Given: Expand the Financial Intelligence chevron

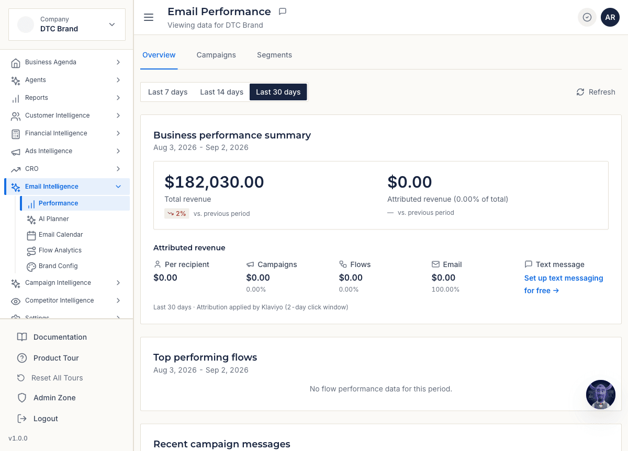Looking at the screenshot, I should tap(118, 133).
